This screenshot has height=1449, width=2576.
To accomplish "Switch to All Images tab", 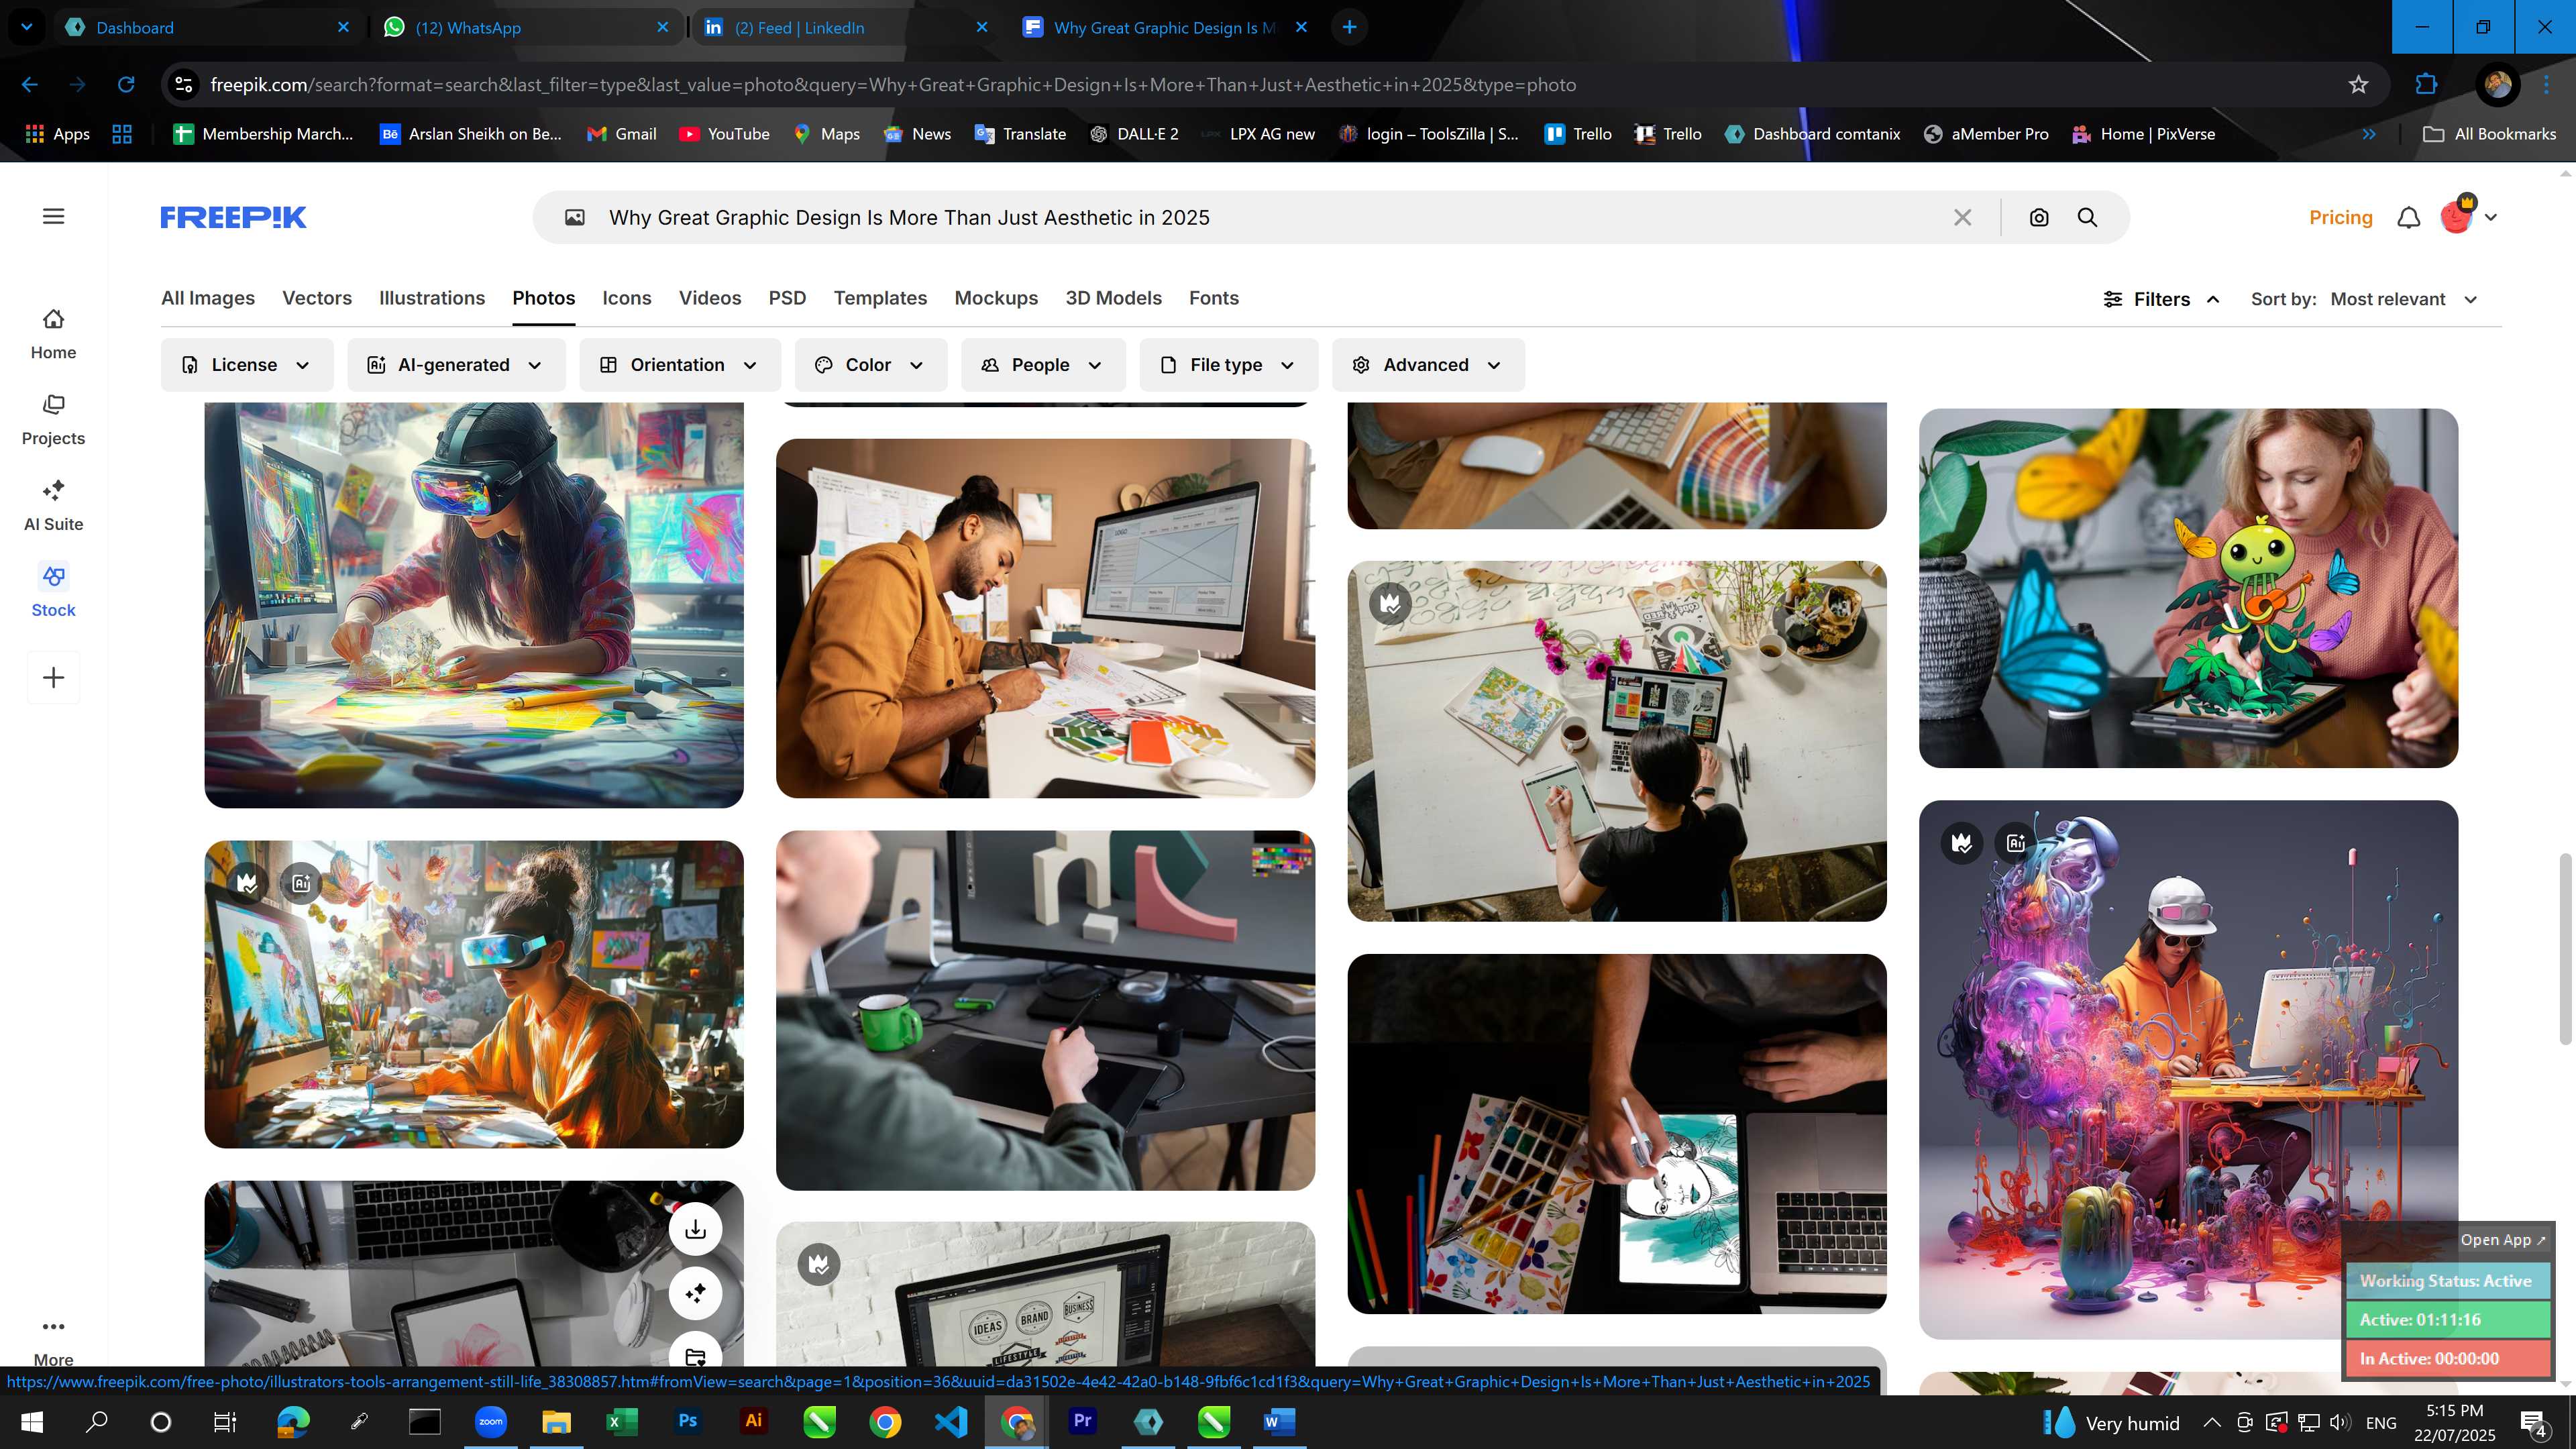I will 208,298.
